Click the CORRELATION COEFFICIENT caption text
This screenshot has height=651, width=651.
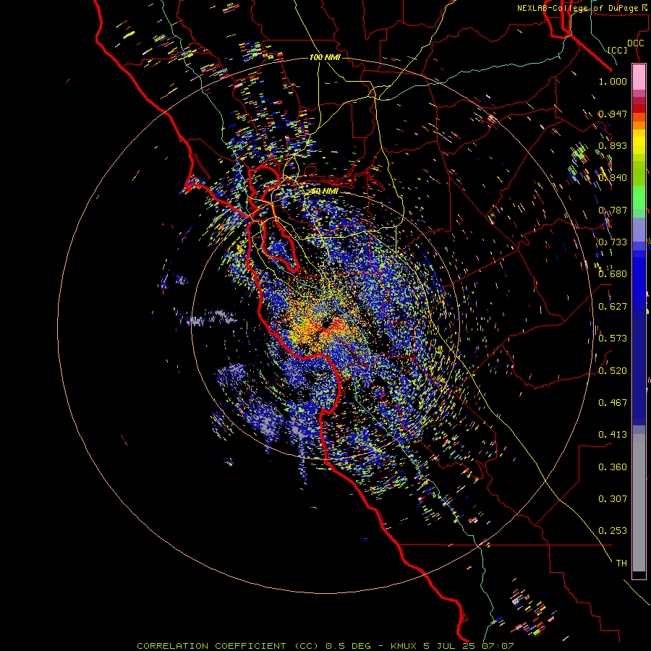pyautogui.click(x=211, y=646)
